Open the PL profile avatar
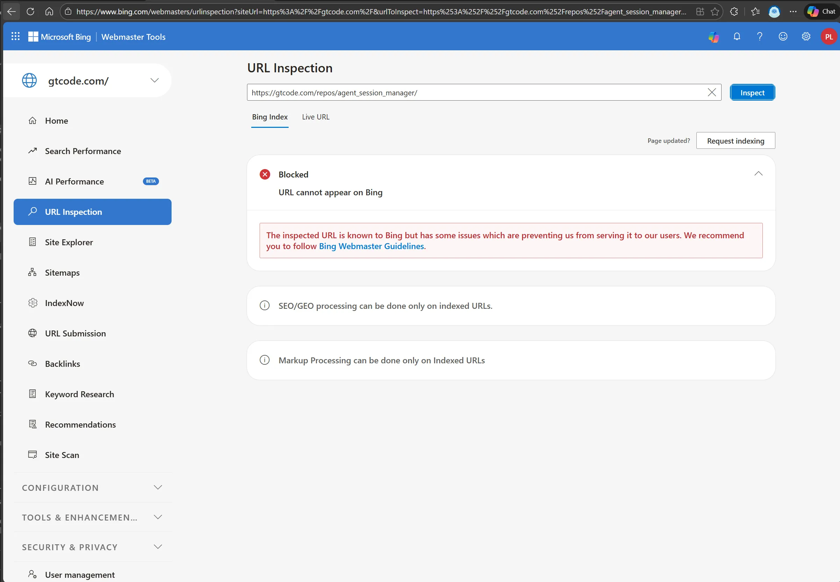 (x=828, y=36)
